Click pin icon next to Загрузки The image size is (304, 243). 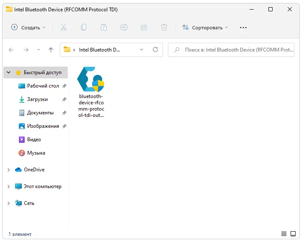coord(64,99)
